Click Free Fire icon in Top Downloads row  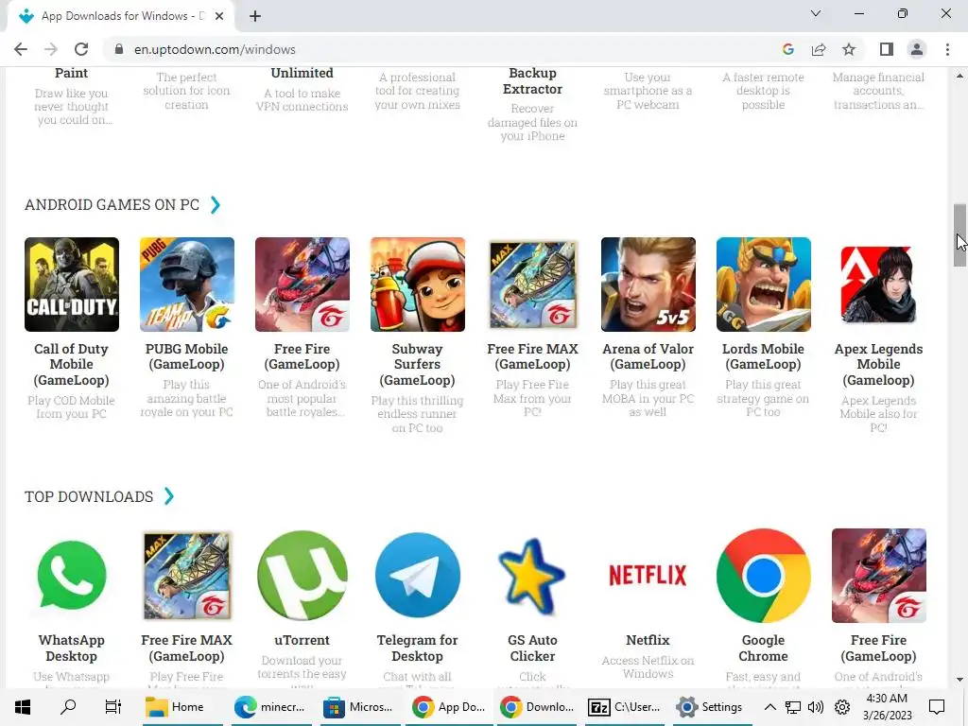[x=878, y=576]
